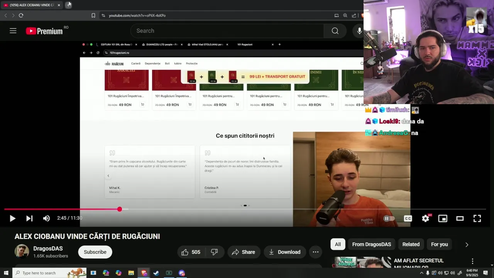This screenshot has height=278, width=494.
Task: Open more actions ellipsis under video
Action: pyautogui.click(x=315, y=252)
